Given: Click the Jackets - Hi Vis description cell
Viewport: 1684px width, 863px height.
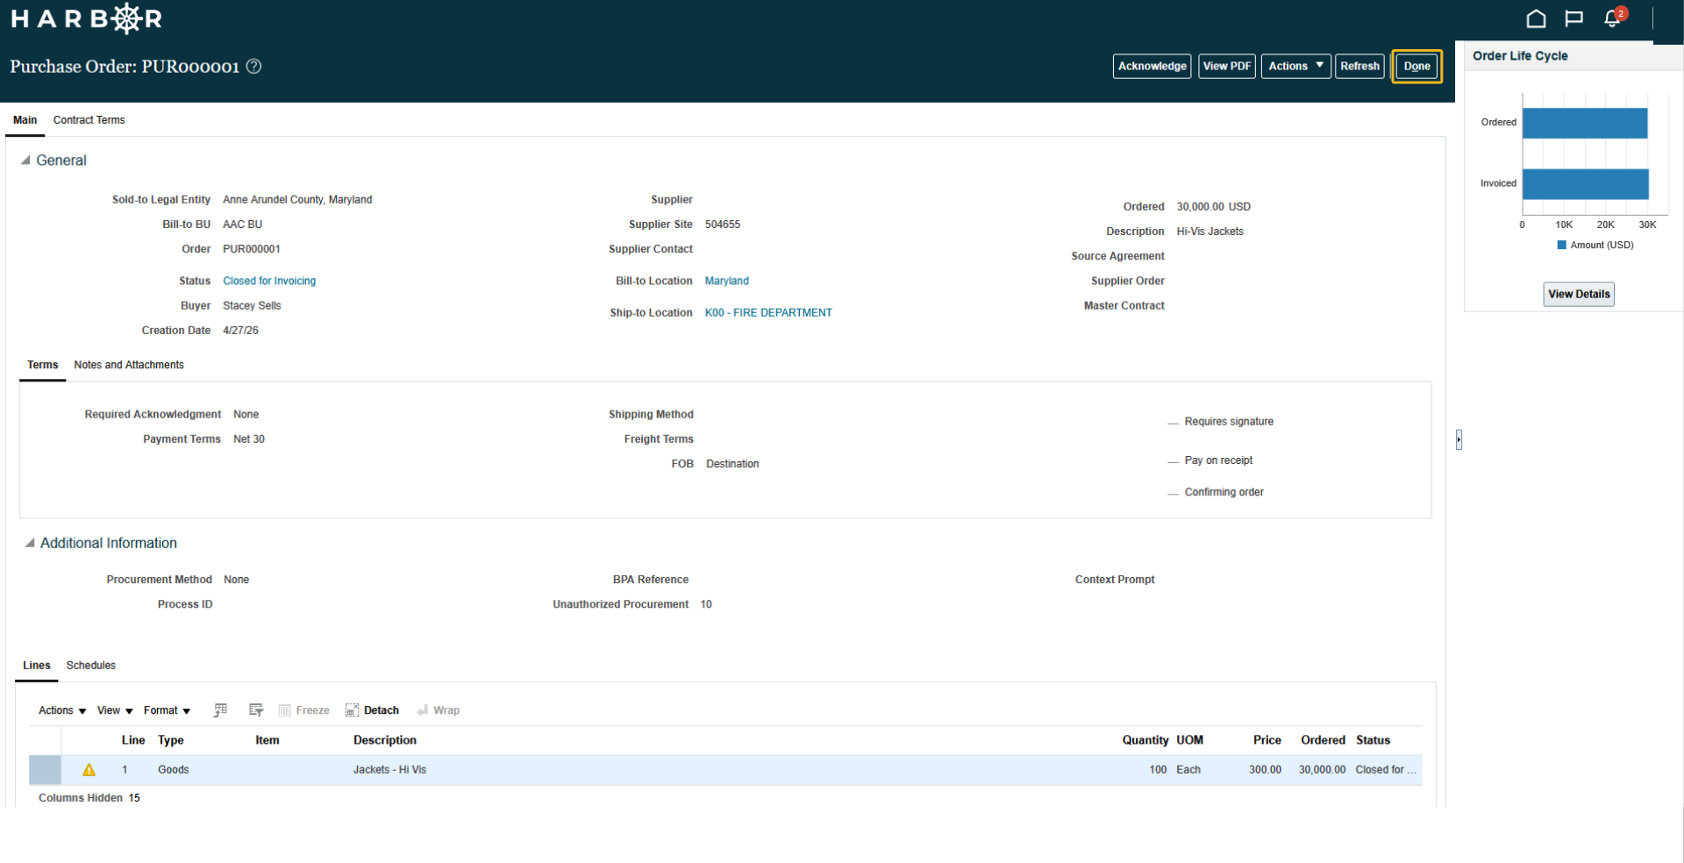Looking at the screenshot, I should coord(389,770).
